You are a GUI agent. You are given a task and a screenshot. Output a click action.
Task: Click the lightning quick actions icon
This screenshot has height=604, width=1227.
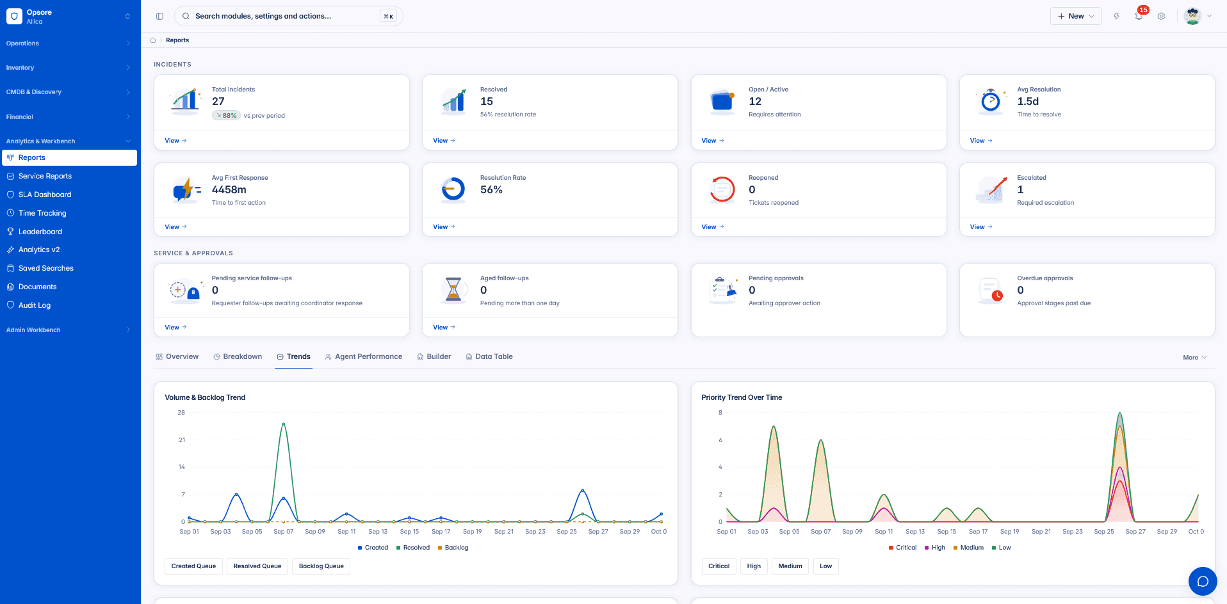pos(1116,16)
